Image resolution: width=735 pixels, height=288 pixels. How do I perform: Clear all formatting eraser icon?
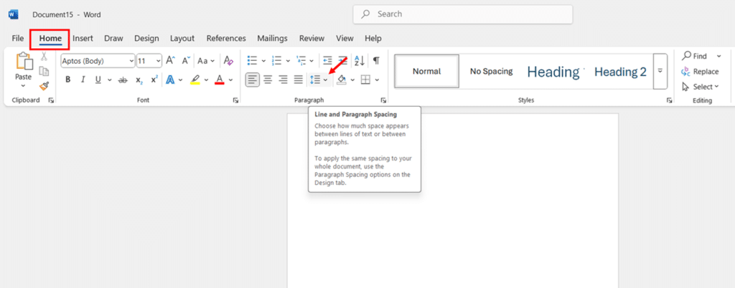click(228, 61)
